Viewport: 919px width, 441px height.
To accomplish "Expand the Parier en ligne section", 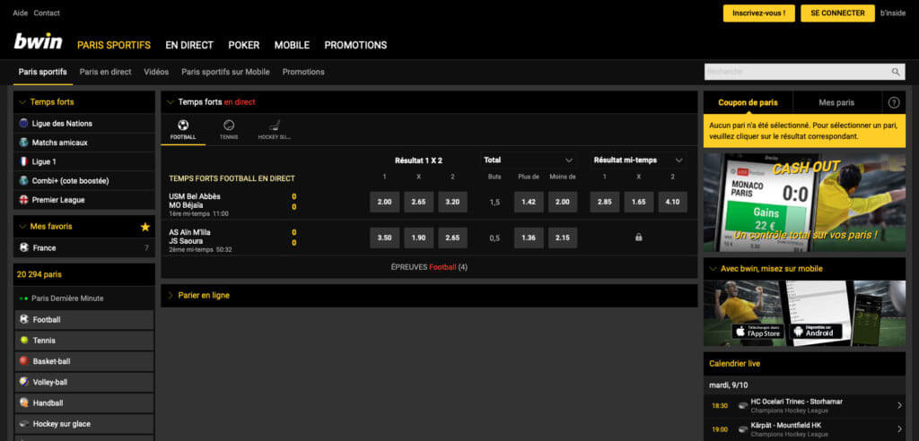I will [204, 295].
